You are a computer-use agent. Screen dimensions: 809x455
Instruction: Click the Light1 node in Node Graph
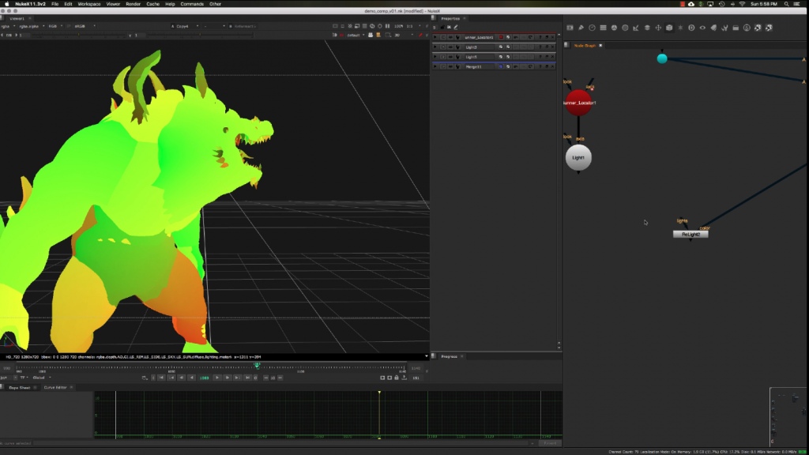[578, 157]
